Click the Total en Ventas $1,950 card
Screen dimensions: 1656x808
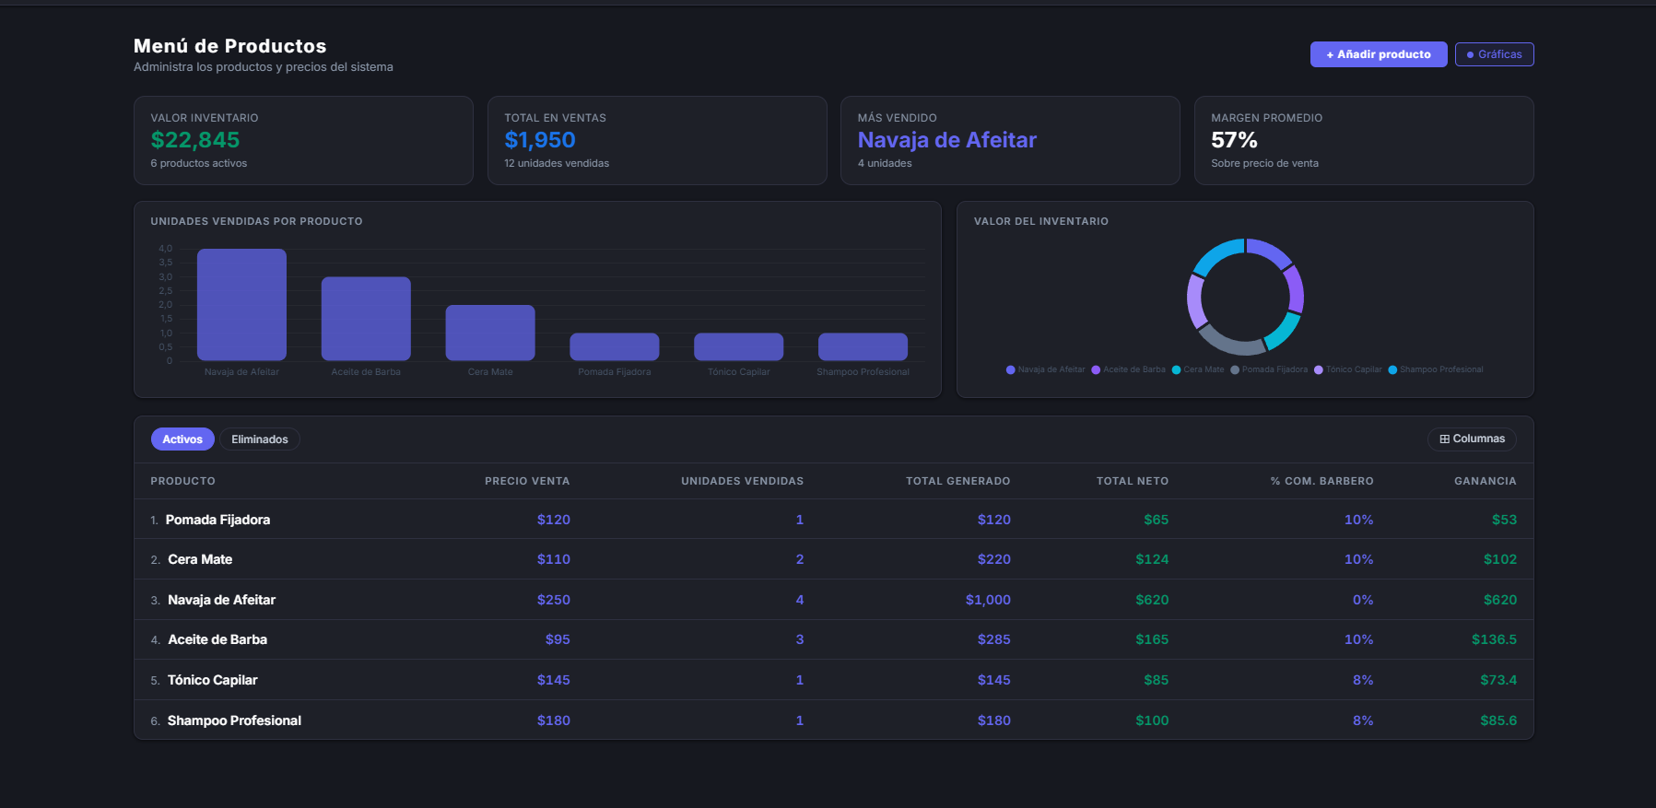tap(657, 141)
